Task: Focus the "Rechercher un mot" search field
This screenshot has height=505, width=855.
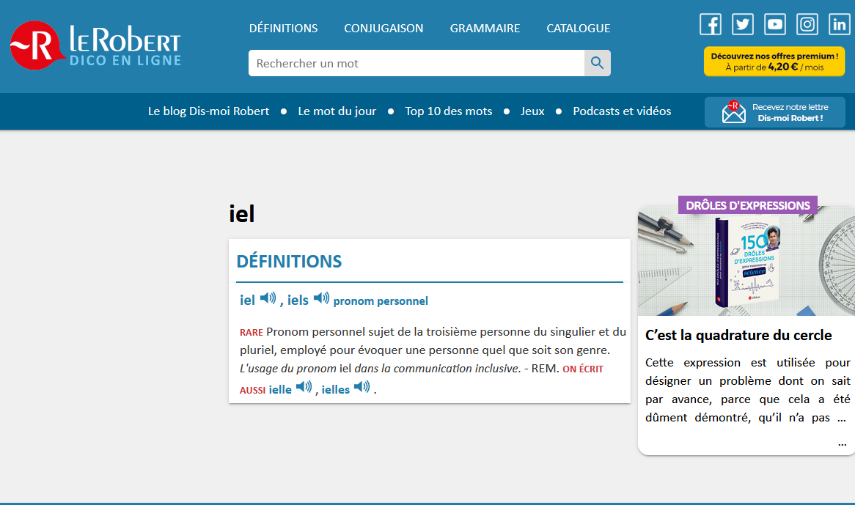Action: point(417,63)
